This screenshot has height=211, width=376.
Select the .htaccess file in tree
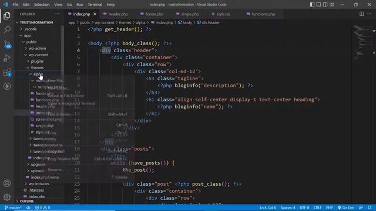[36, 190]
